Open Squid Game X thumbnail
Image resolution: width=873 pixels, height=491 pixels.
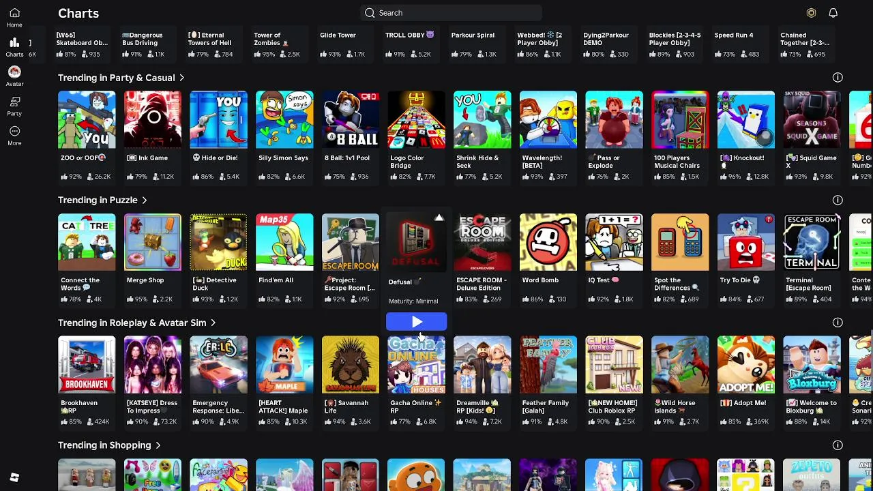[812, 119]
